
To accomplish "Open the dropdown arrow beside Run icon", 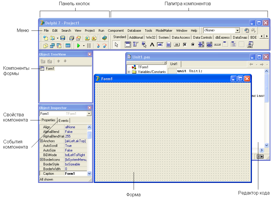I will coord(84,46).
